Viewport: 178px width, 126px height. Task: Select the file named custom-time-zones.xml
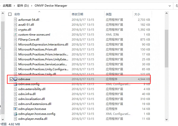tap(34, 34)
